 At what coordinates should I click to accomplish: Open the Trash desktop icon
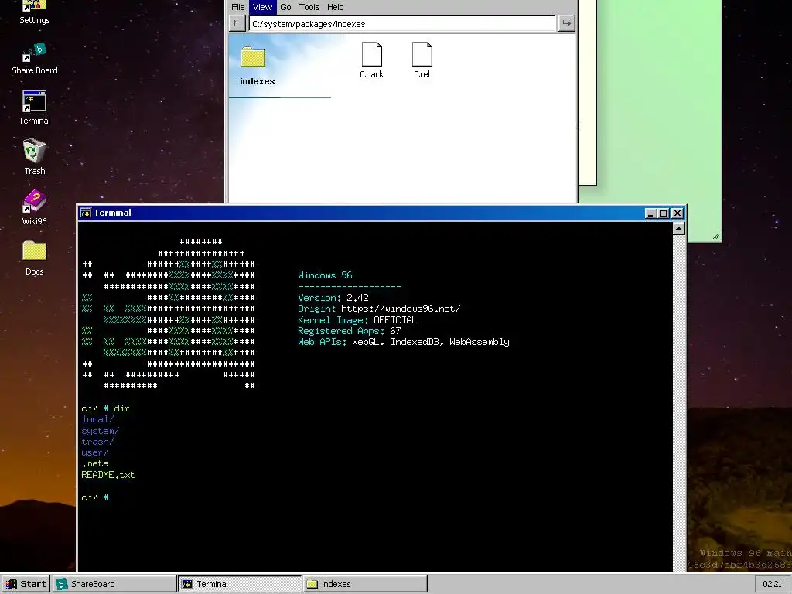pos(34,157)
